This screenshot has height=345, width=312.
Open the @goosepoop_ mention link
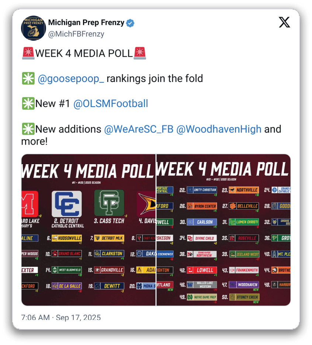point(71,79)
